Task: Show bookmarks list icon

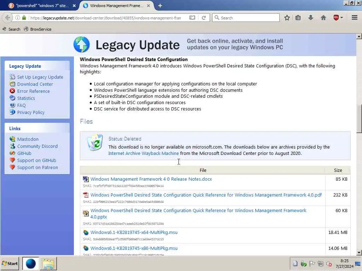Action: tap(298, 18)
